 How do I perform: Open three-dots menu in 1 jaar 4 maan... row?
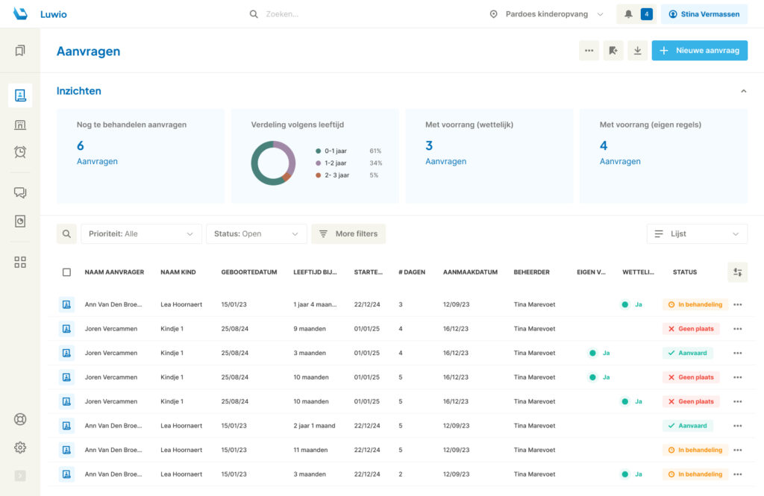738,304
